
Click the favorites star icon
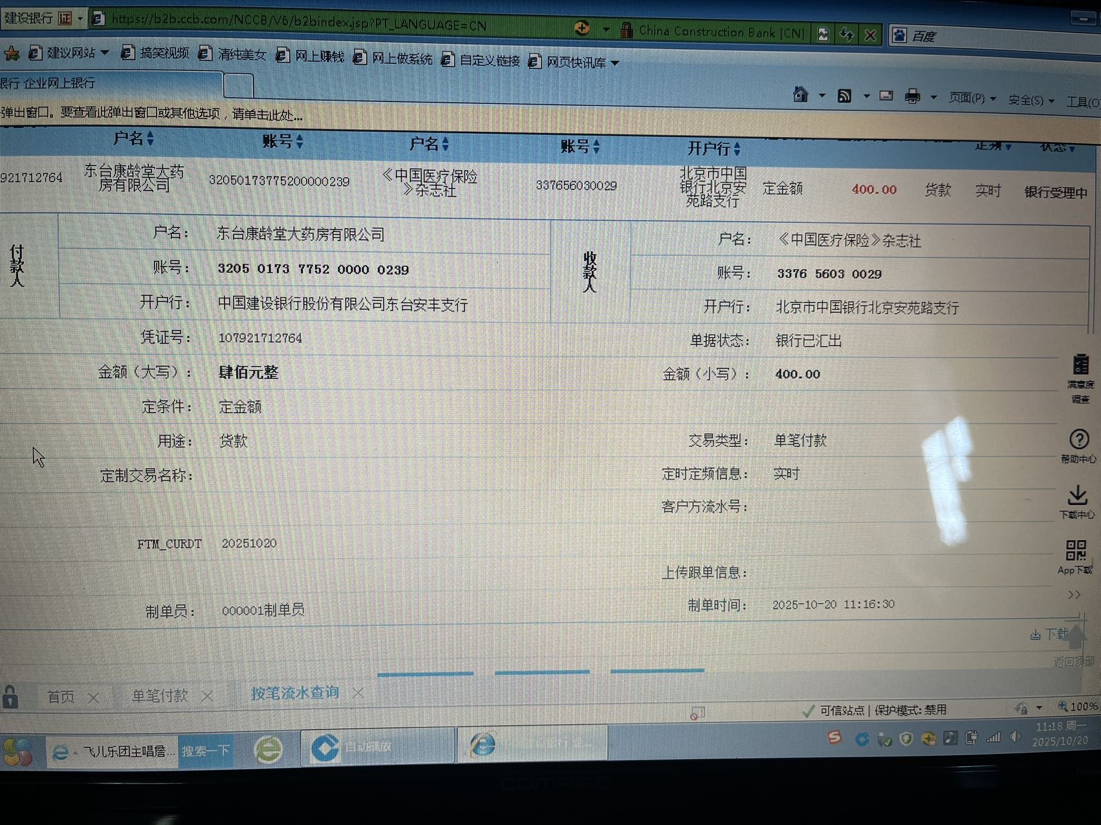click(x=11, y=53)
